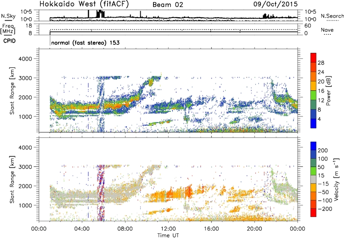The image size is (344, 238).
Task: Click the 'Hokkaido West (fitACF)' title
Action: pyautogui.click(x=84, y=4)
